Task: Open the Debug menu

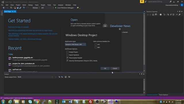Action: [30, 5]
